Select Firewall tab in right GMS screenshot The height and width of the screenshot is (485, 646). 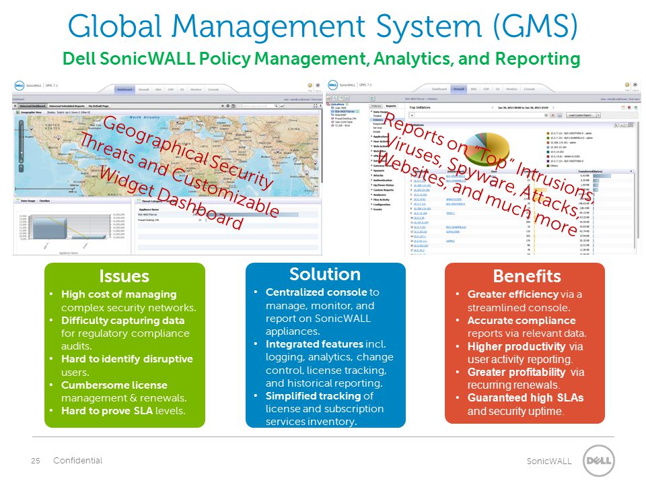click(x=458, y=89)
